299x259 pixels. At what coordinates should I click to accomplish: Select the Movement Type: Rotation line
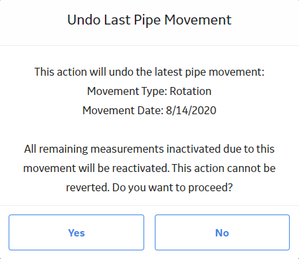[x=149, y=91]
